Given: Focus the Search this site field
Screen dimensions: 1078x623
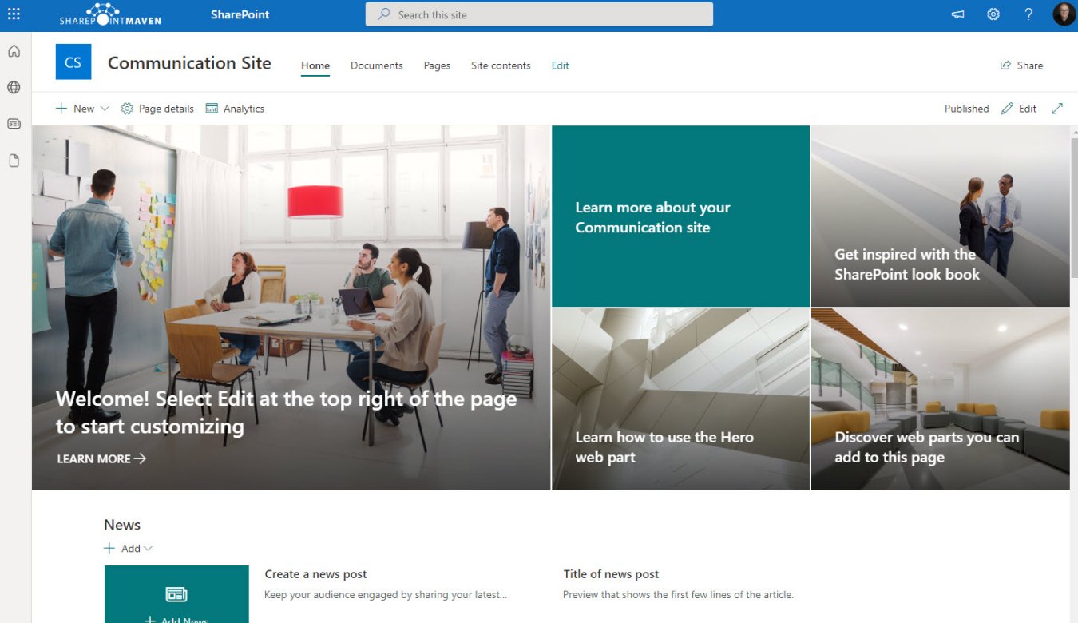Looking at the screenshot, I should [x=539, y=14].
